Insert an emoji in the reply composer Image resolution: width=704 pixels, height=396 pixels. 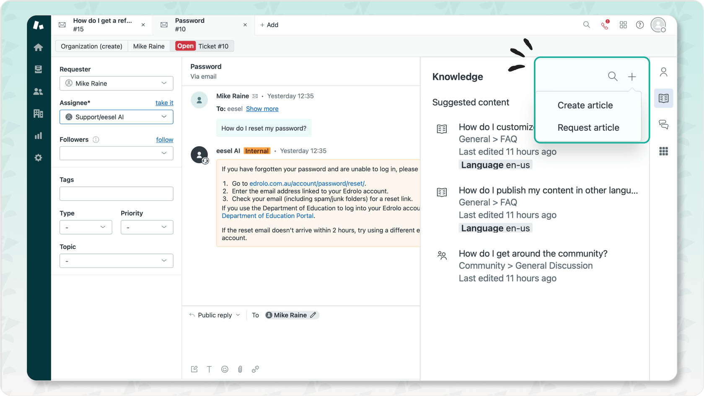click(225, 369)
